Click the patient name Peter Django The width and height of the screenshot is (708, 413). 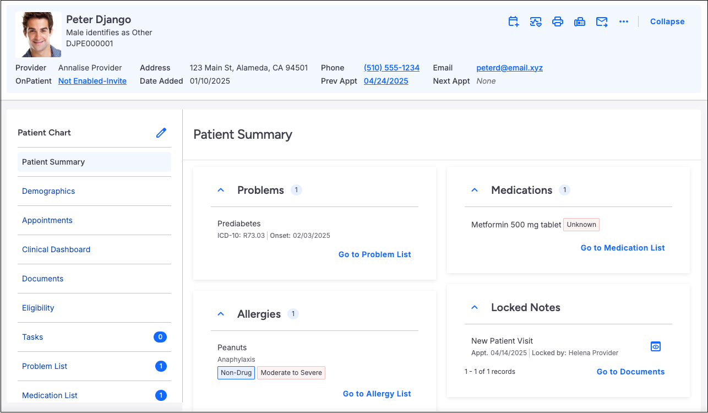click(x=99, y=20)
